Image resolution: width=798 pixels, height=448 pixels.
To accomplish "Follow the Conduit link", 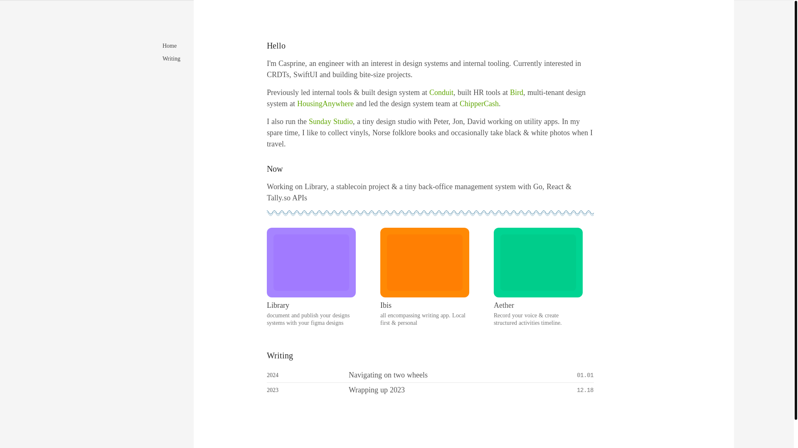I will click(x=441, y=93).
